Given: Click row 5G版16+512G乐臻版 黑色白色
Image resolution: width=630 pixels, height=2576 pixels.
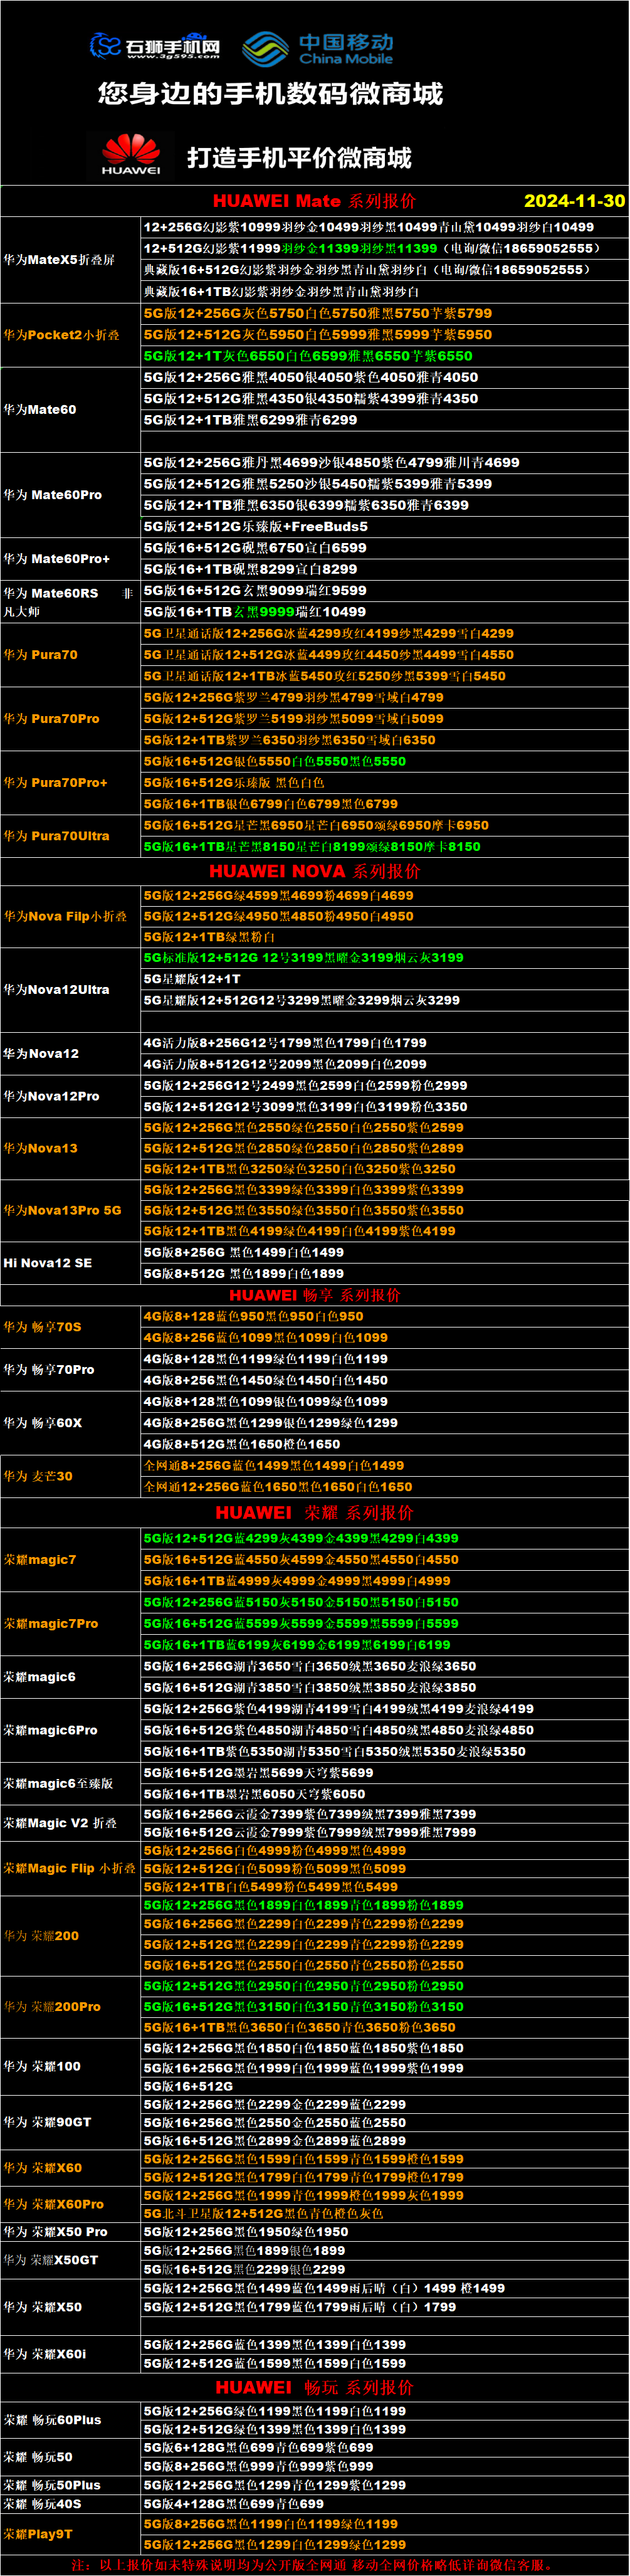Looking at the screenshot, I should [385, 783].
